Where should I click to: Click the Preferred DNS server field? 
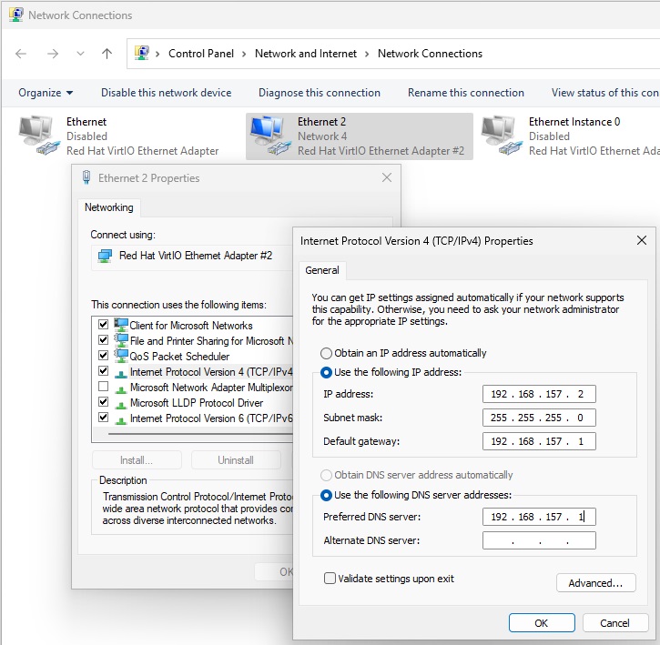(x=539, y=517)
